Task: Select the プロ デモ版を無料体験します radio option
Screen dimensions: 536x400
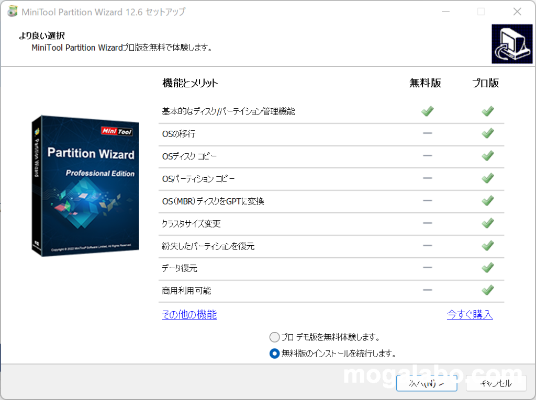Action: pos(275,337)
